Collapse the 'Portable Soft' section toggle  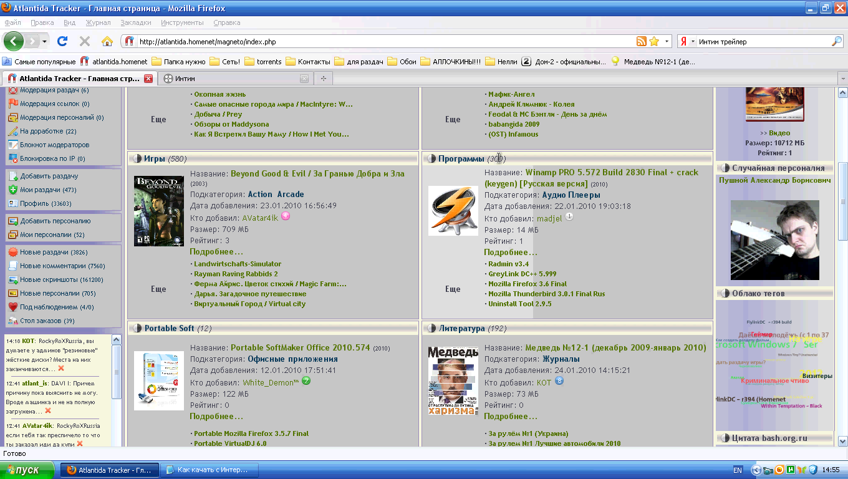pyautogui.click(x=136, y=328)
